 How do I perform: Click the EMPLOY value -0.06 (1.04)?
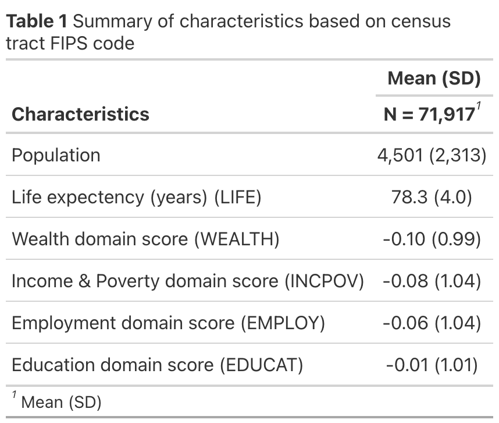pyautogui.click(x=432, y=323)
